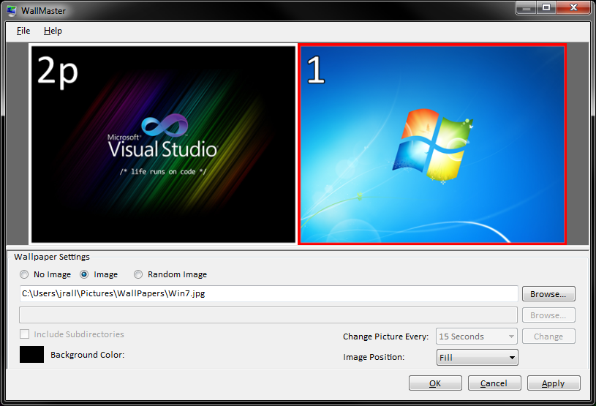Close the WallMaster window
596x406 pixels.
573,7
